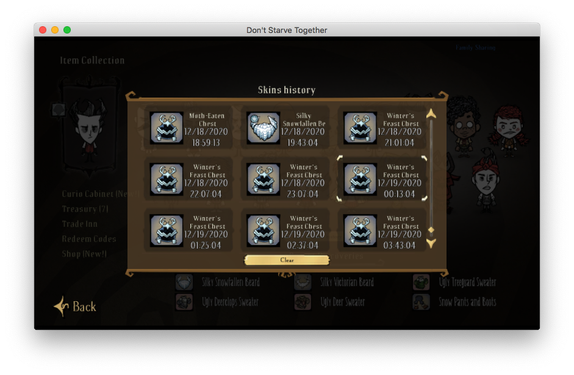Click the Silky Snowfallen Beard item icon below
The height and width of the screenshot is (375, 574).
click(184, 282)
